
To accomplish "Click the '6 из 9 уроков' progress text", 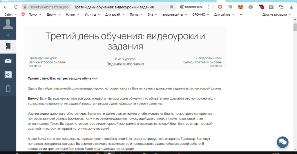I will [125, 59].
